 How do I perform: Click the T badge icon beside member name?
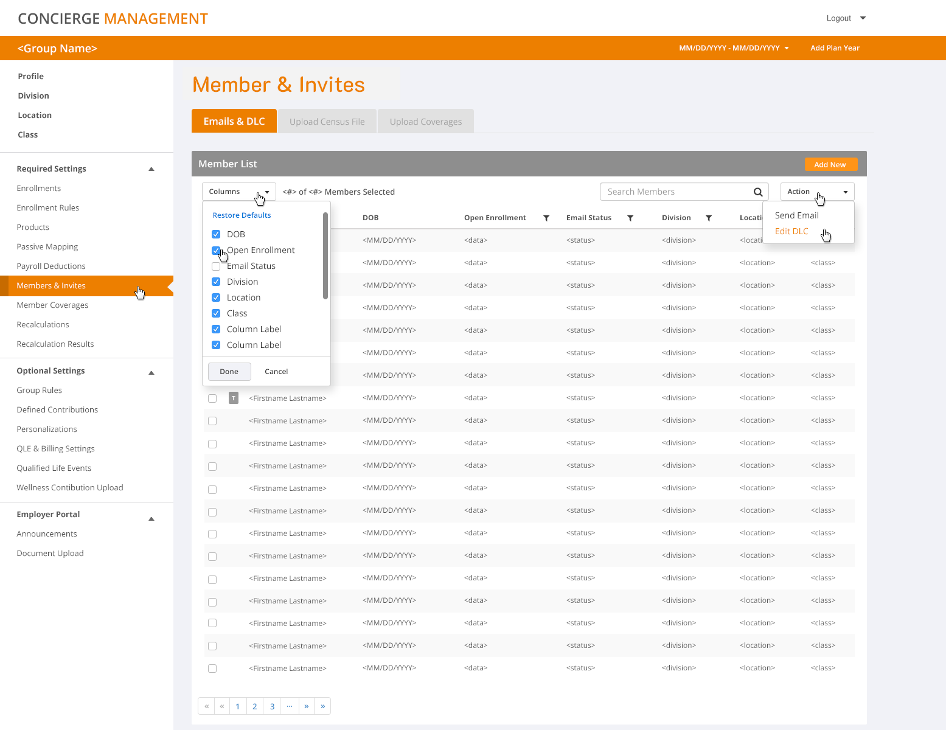pos(234,398)
